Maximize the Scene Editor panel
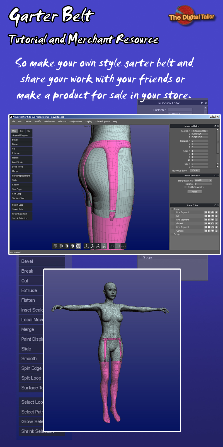The width and height of the screenshot is (223, 447). [x=215, y=205]
